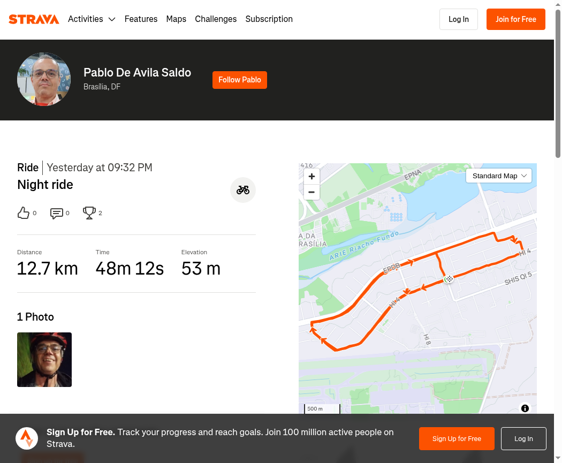Expand the Activities dropdown menu
The image size is (562, 463).
[x=92, y=19]
